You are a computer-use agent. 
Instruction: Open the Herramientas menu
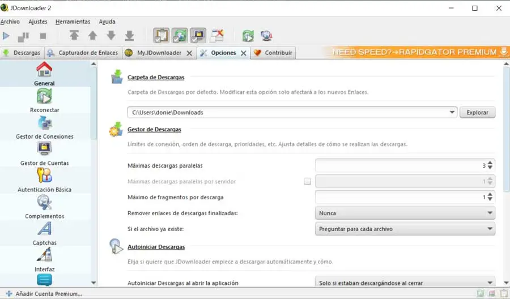pyautogui.click(x=73, y=22)
